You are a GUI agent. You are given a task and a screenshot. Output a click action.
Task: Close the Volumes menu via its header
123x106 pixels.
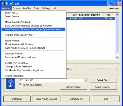(x=6, y=8)
